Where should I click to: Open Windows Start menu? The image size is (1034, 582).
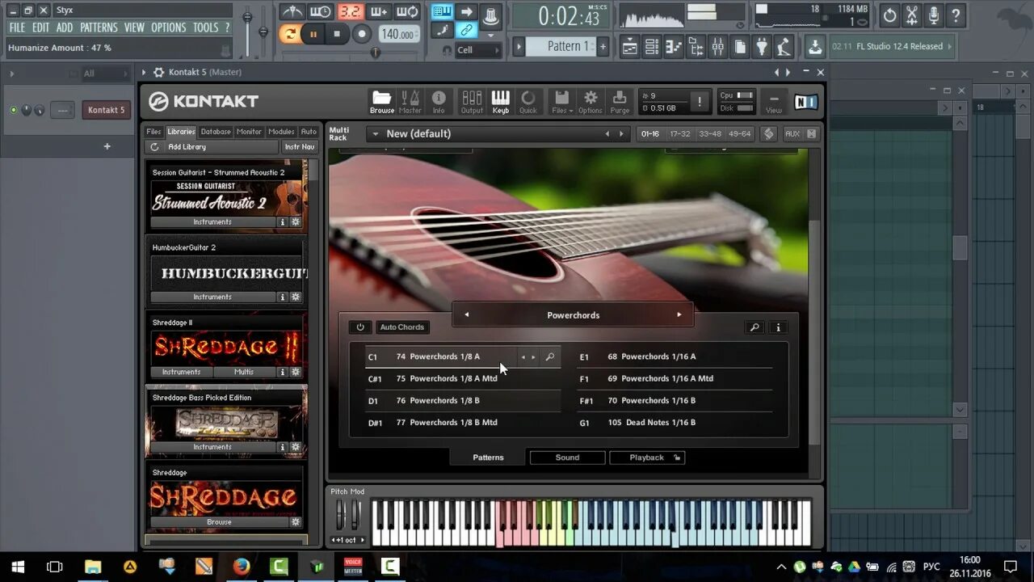coord(18,567)
